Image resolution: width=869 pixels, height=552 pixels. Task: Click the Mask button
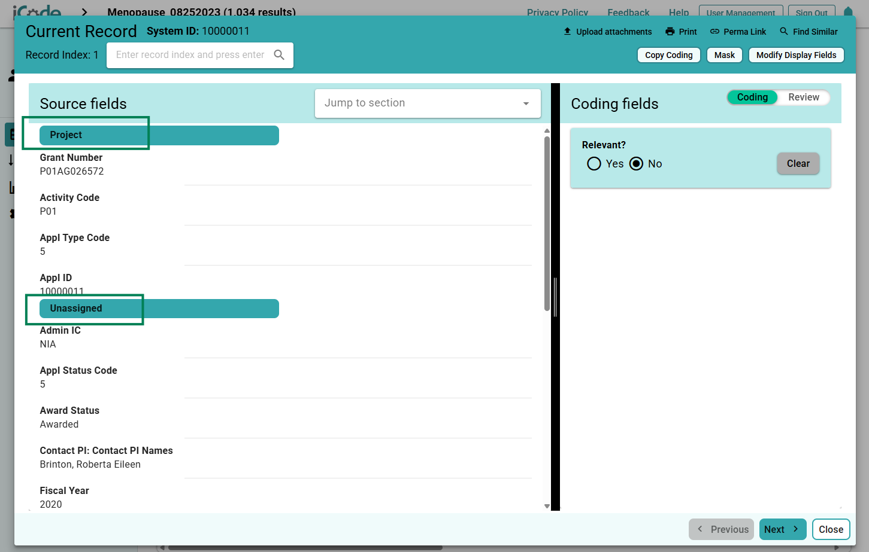click(x=725, y=55)
